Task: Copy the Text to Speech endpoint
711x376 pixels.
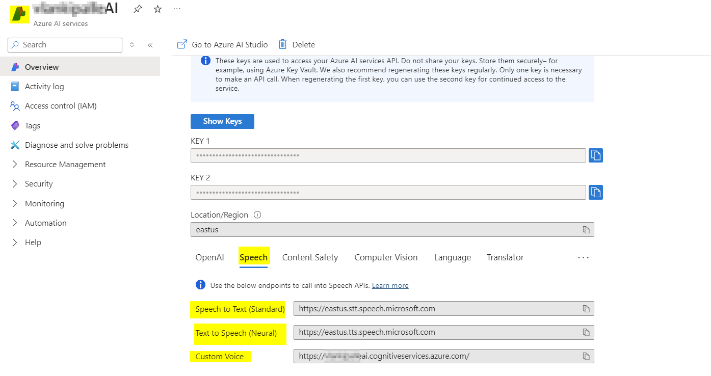Action: 586,332
